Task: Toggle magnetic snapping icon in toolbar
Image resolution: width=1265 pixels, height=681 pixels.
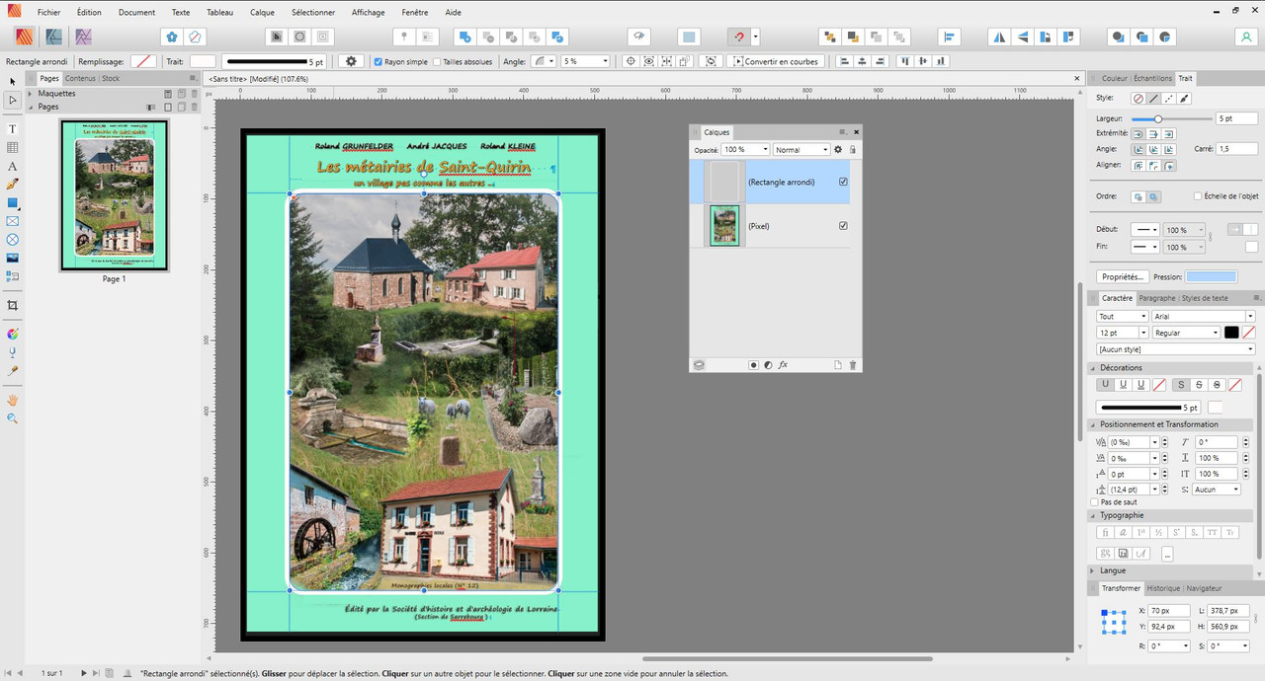Action: pos(737,37)
